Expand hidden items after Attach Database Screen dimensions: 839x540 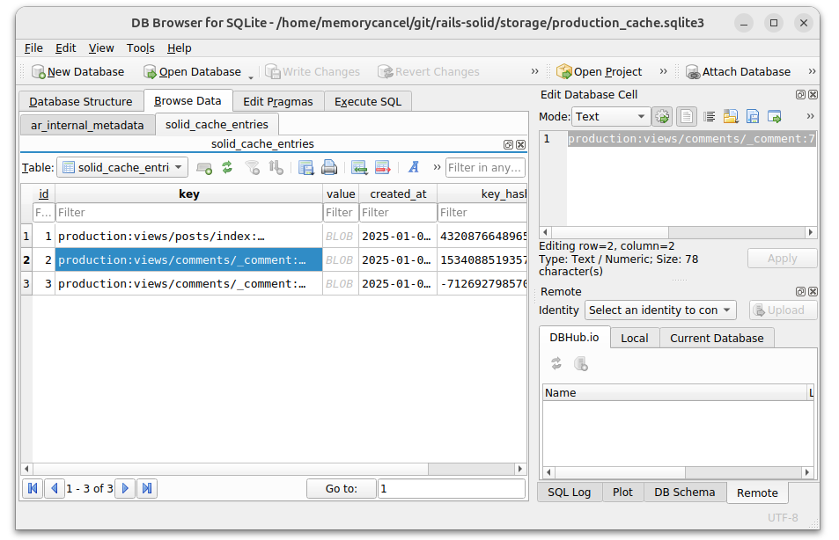(x=812, y=71)
